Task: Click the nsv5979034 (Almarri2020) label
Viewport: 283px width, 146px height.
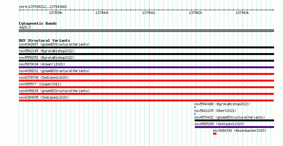Action: 42,64
